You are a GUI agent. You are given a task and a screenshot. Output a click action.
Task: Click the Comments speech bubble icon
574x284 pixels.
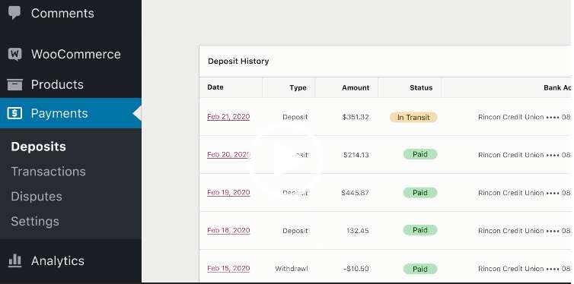click(x=14, y=13)
